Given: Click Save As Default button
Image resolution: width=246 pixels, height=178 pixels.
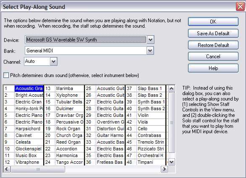Looking at the screenshot, I should tap(213, 34).
